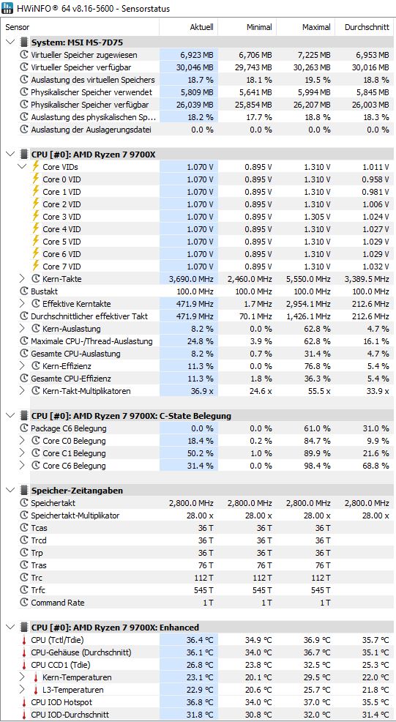Image resolution: width=396 pixels, height=722 pixels.
Task: Click the lightning icon beside Core 7 VID
Action: (x=35, y=266)
